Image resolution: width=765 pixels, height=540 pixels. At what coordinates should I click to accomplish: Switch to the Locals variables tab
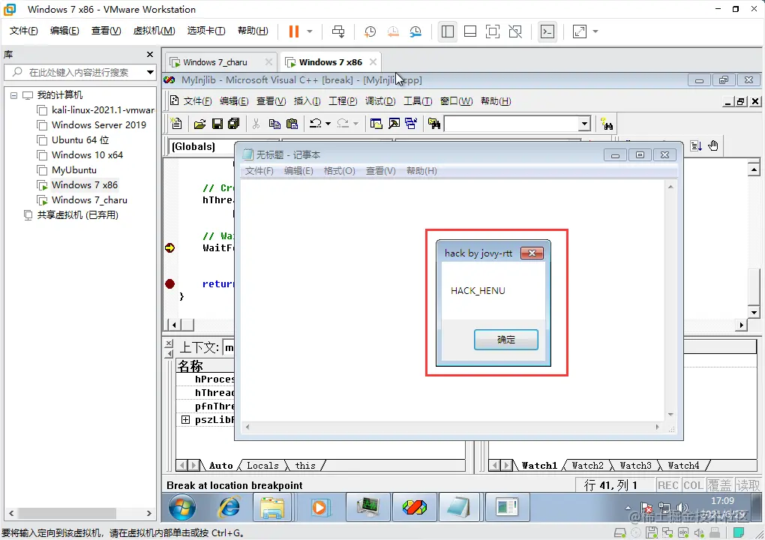pyautogui.click(x=262, y=466)
